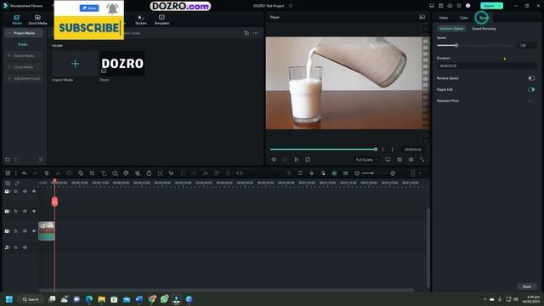Collapse the Project Media tree item

(9, 33)
